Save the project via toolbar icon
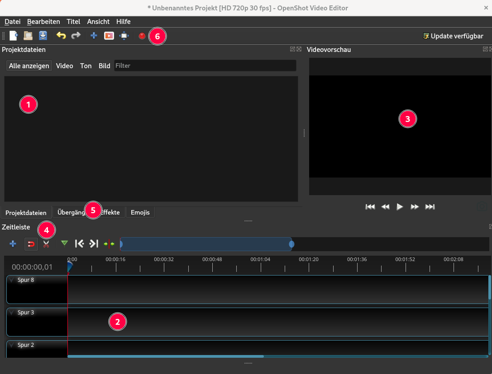492x374 pixels. (x=43, y=36)
